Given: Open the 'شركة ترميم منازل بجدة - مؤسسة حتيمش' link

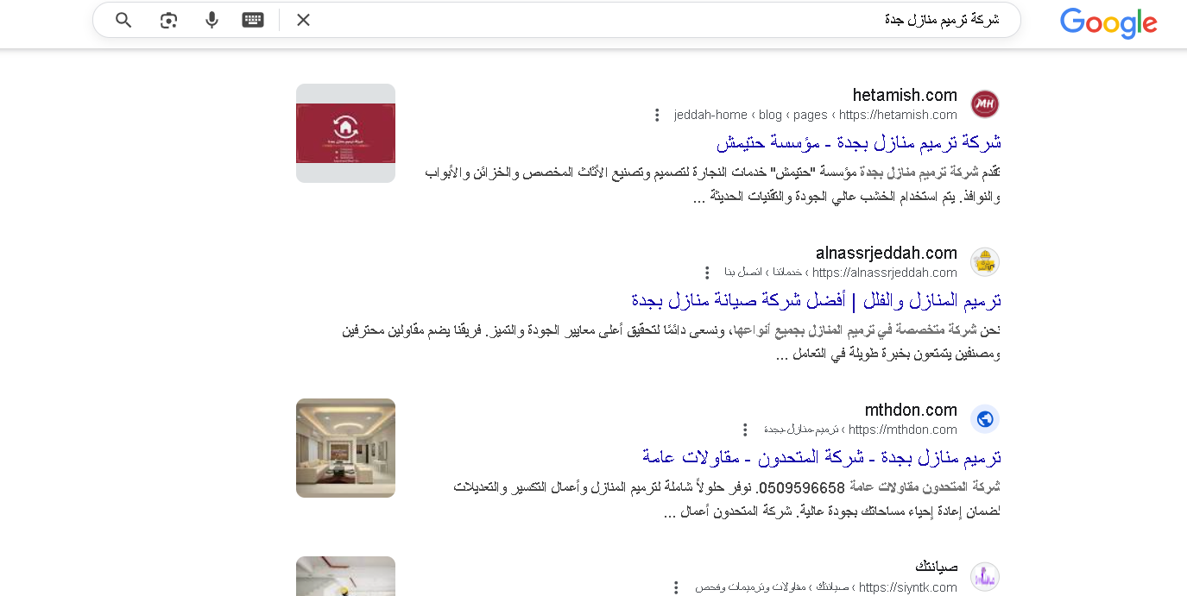Looking at the screenshot, I should point(858,142).
